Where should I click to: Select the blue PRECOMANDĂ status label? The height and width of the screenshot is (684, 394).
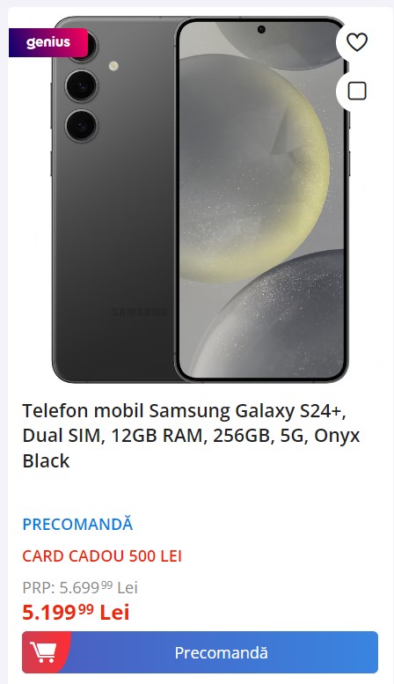click(77, 524)
